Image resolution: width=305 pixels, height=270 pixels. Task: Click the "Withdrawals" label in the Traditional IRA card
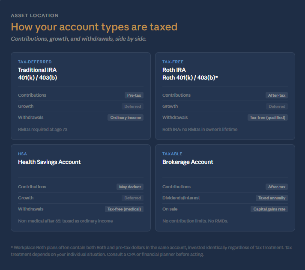click(x=31, y=117)
